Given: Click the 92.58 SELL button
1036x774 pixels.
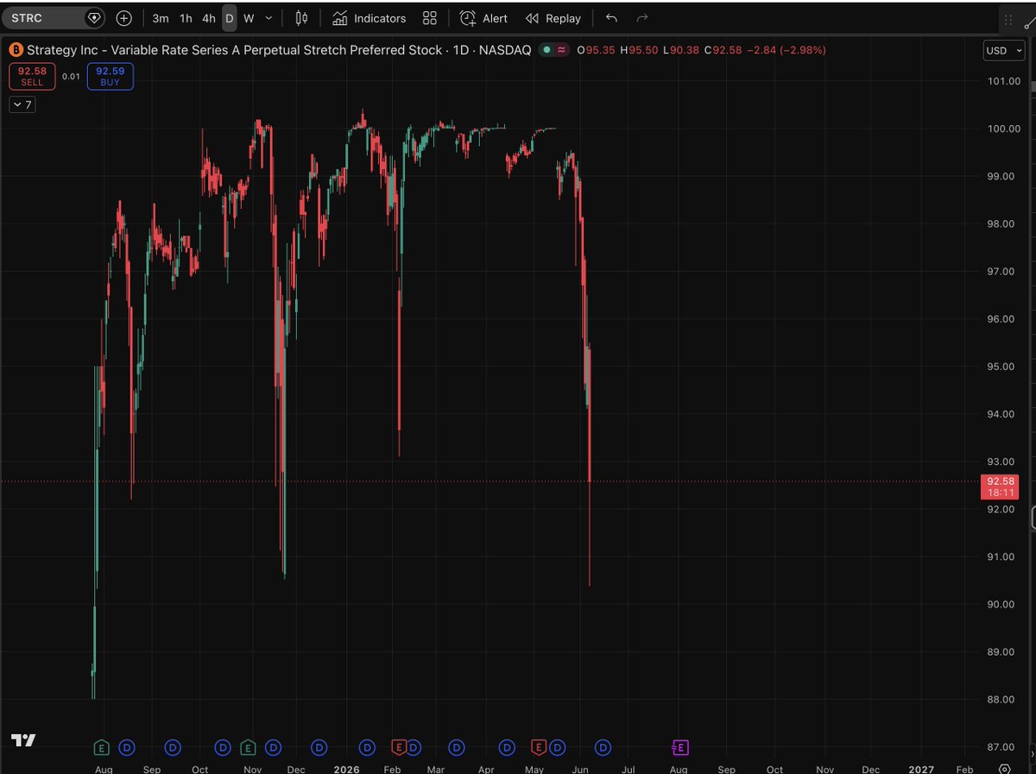Looking at the screenshot, I should (32, 76).
